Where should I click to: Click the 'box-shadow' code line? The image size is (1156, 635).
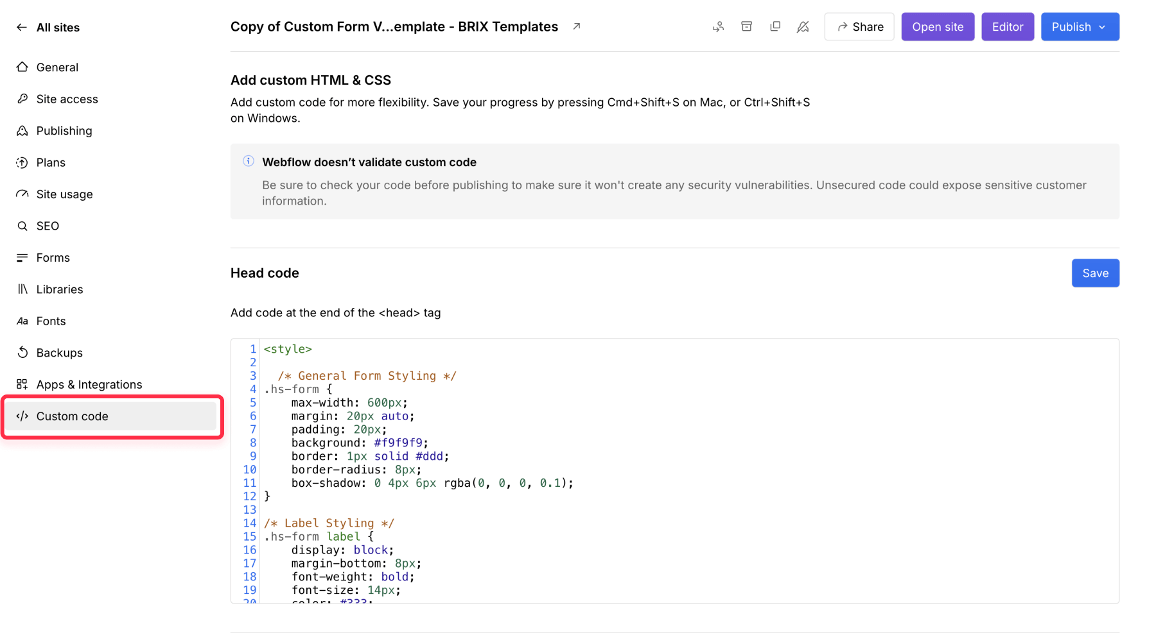coord(432,483)
